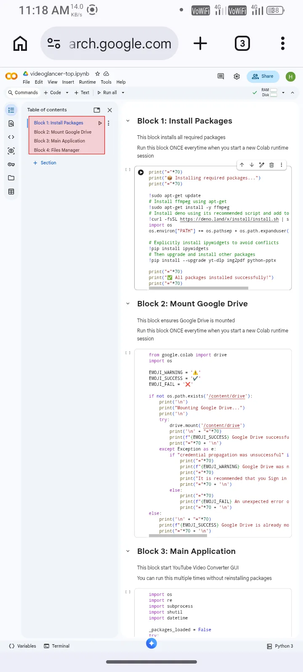Open the Gemini assistant sparkle button
The image size is (303, 672).
coord(151,643)
